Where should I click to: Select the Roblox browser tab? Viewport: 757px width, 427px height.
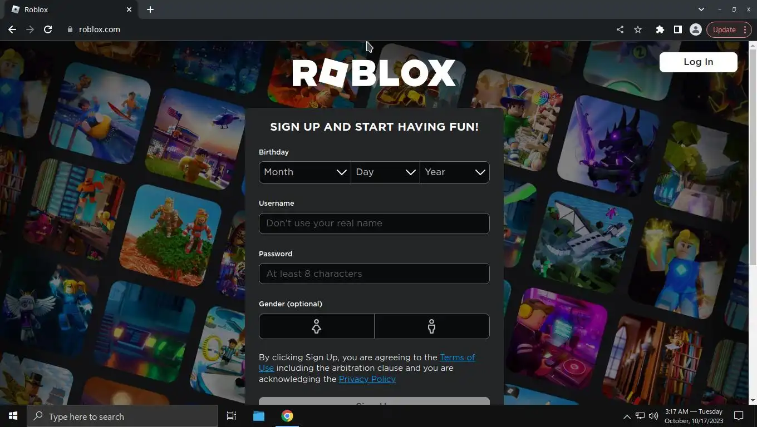click(71, 9)
